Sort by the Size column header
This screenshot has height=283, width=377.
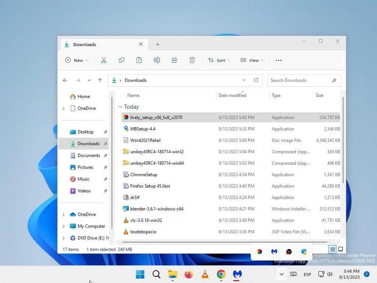(x=327, y=95)
